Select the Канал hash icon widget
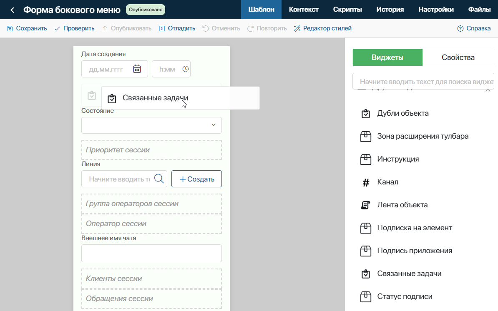The width and height of the screenshot is (498, 311). tap(366, 182)
